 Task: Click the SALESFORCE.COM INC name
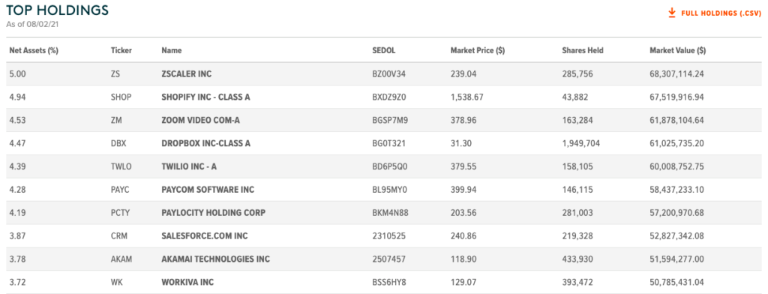[204, 236]
